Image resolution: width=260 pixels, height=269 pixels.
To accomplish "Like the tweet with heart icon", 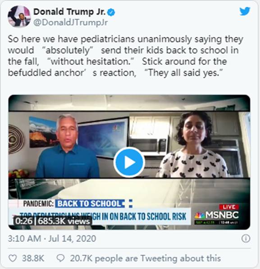I will 13,258.
